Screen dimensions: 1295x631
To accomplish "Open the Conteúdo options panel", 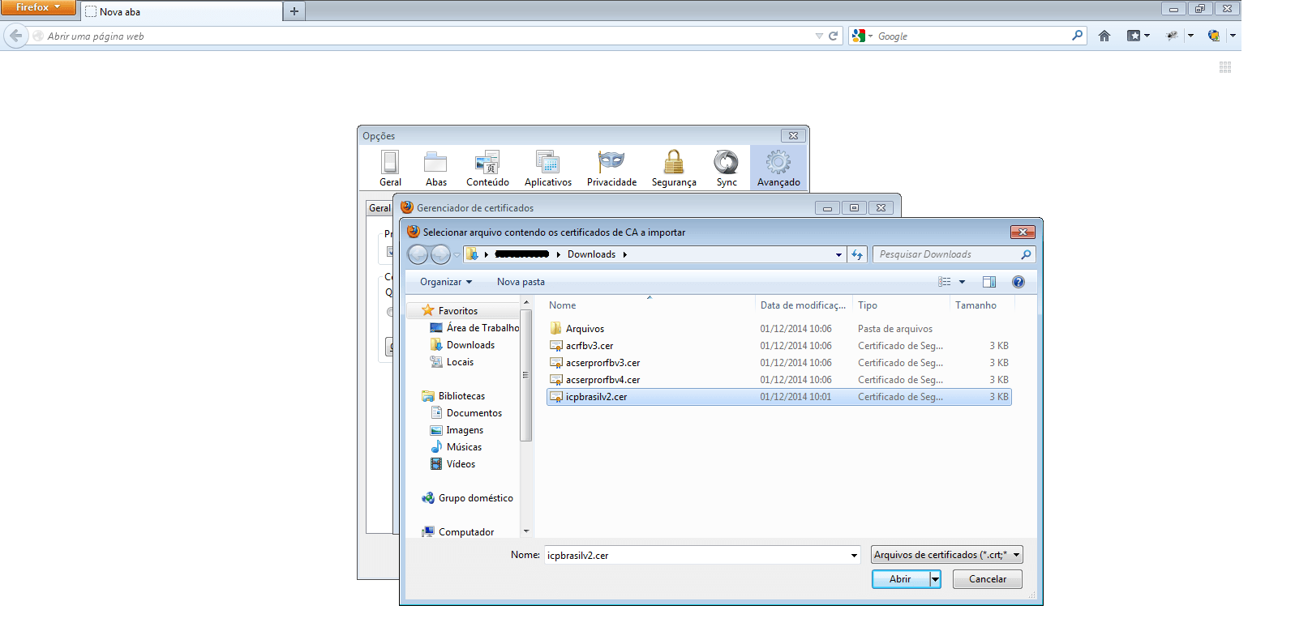I will tap(487, 168).
